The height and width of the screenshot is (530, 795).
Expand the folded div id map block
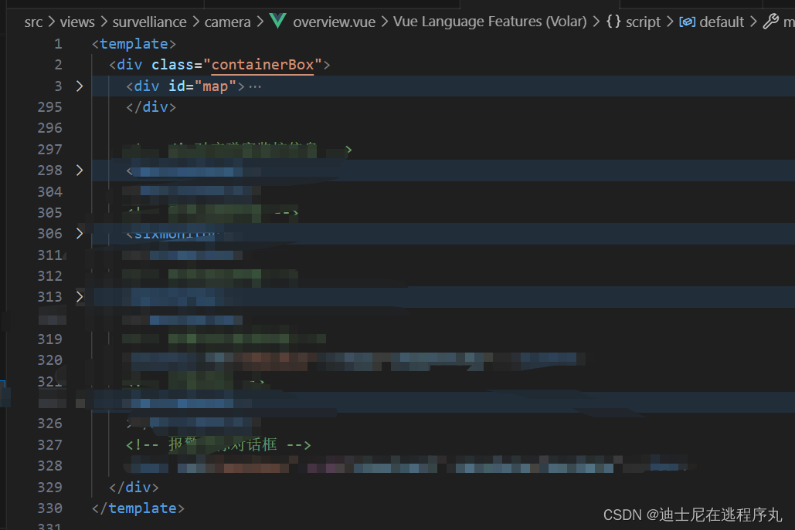(79, 86)
